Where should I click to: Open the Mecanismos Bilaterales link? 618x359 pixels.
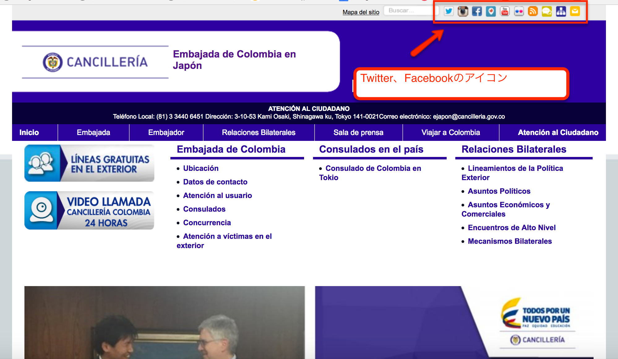click(510, 241)
